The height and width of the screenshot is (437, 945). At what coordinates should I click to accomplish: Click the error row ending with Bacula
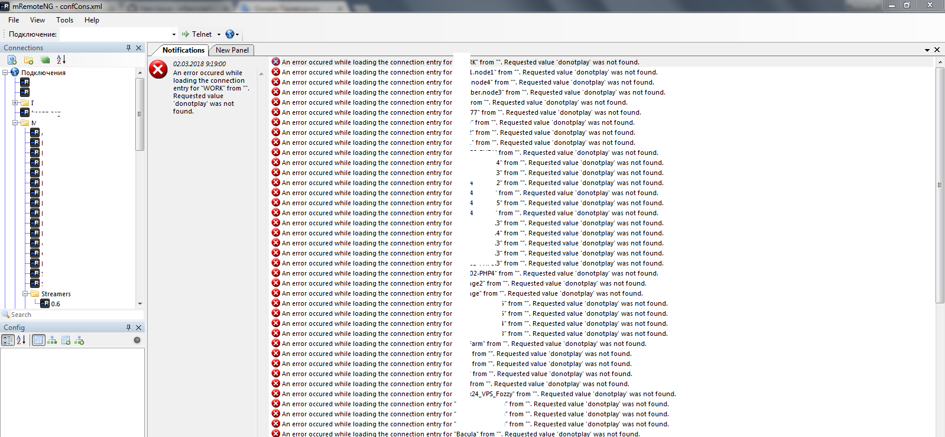pyautogui.click(x=455, y=434)
